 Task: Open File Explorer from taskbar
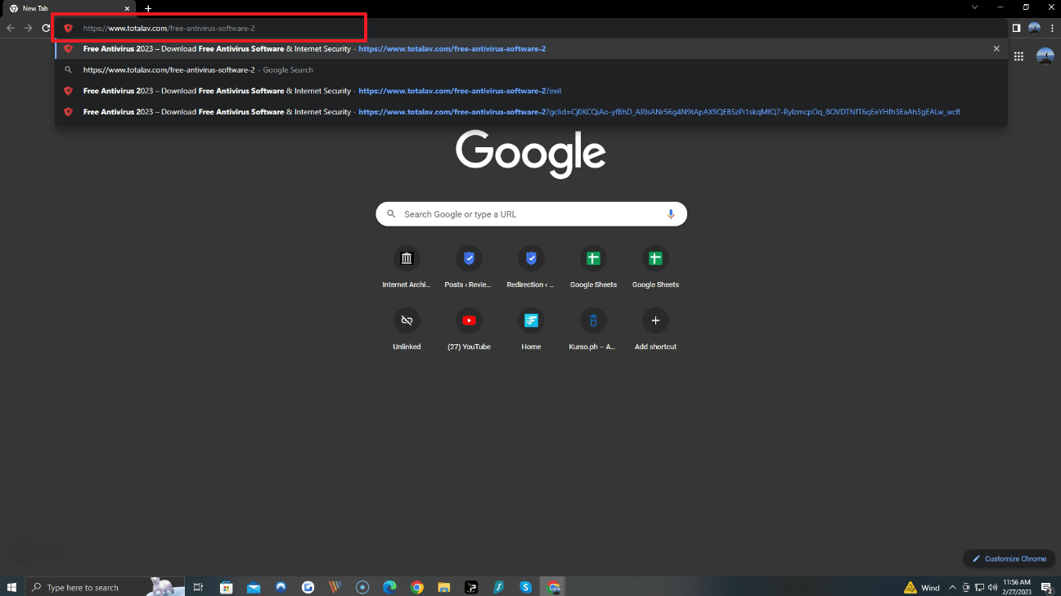coord(443,587)
